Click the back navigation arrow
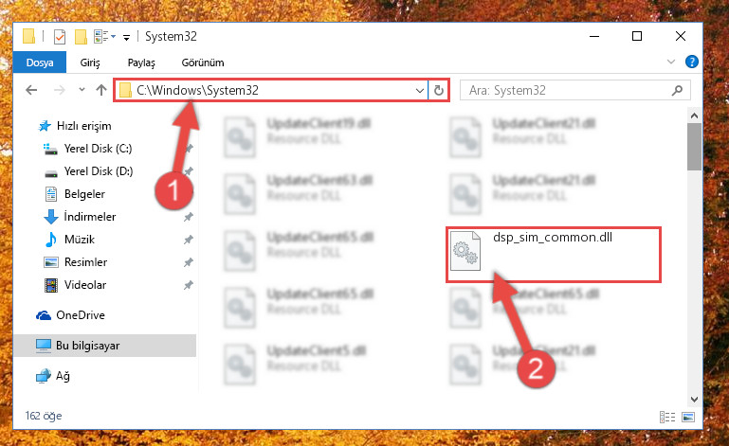729x446 pixels. pos(31,90)
